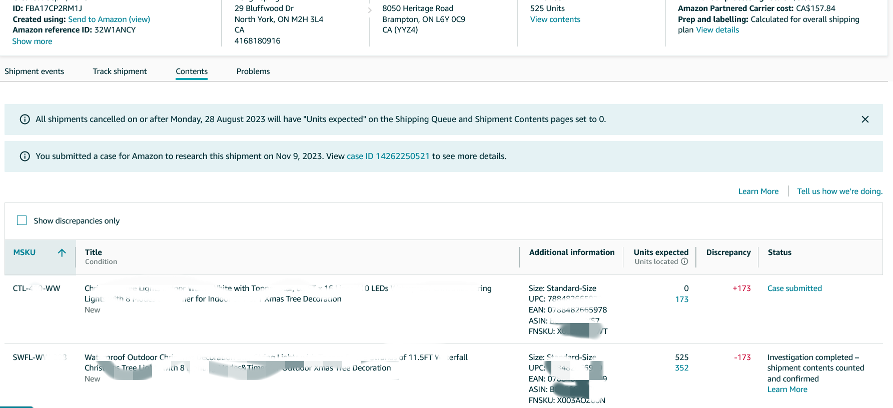Switch to the Track shipment tab
Viewport: 893px width, 408px height.
click(120, 71)
